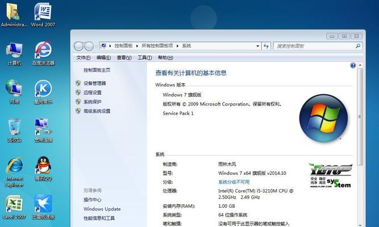The height and width of the screenshot is (227, 379).
Task: Click the refresh button beside address bar
Action: [x=266, y=45]
